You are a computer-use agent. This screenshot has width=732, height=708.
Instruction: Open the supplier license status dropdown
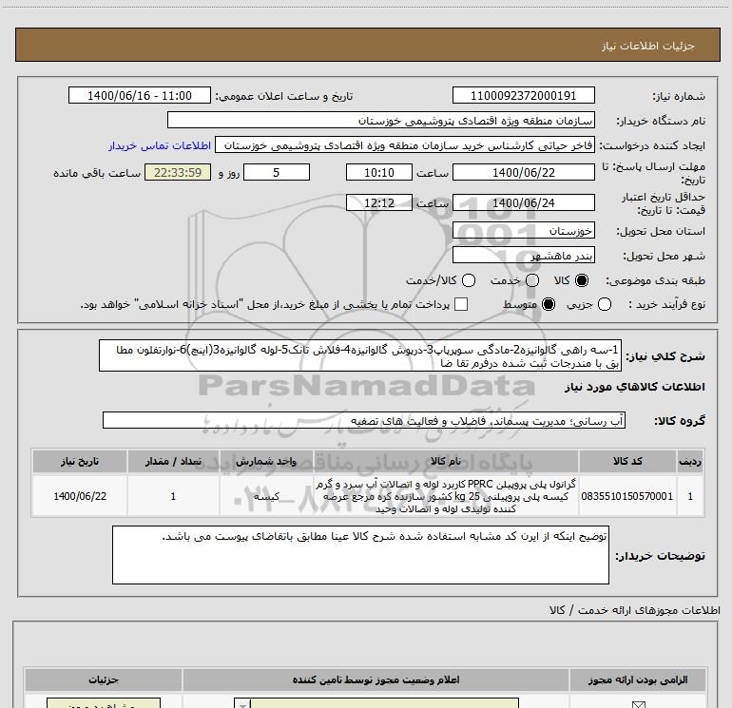[376, 703]
